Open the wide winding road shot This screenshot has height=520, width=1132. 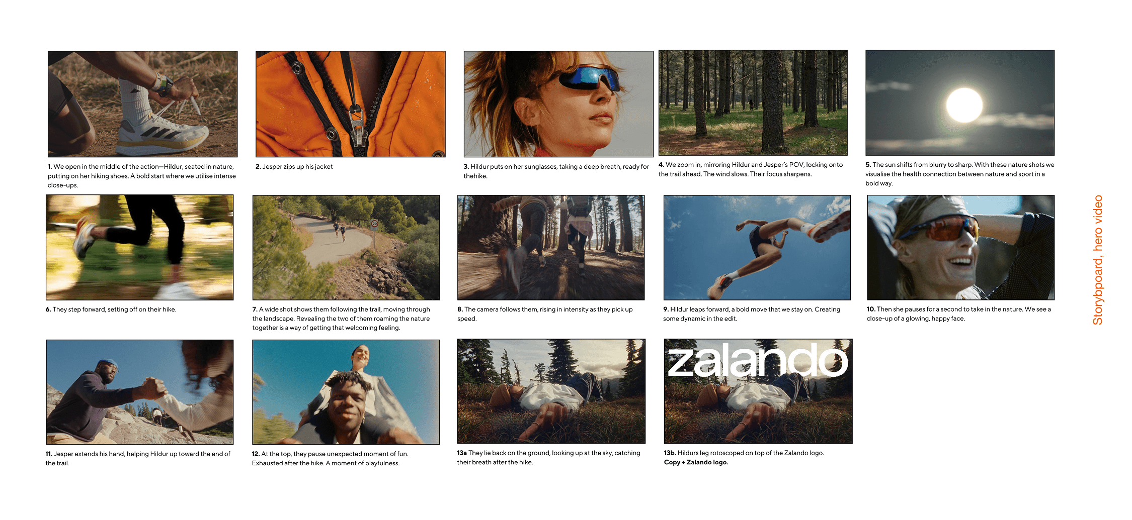tap(346, 248)
